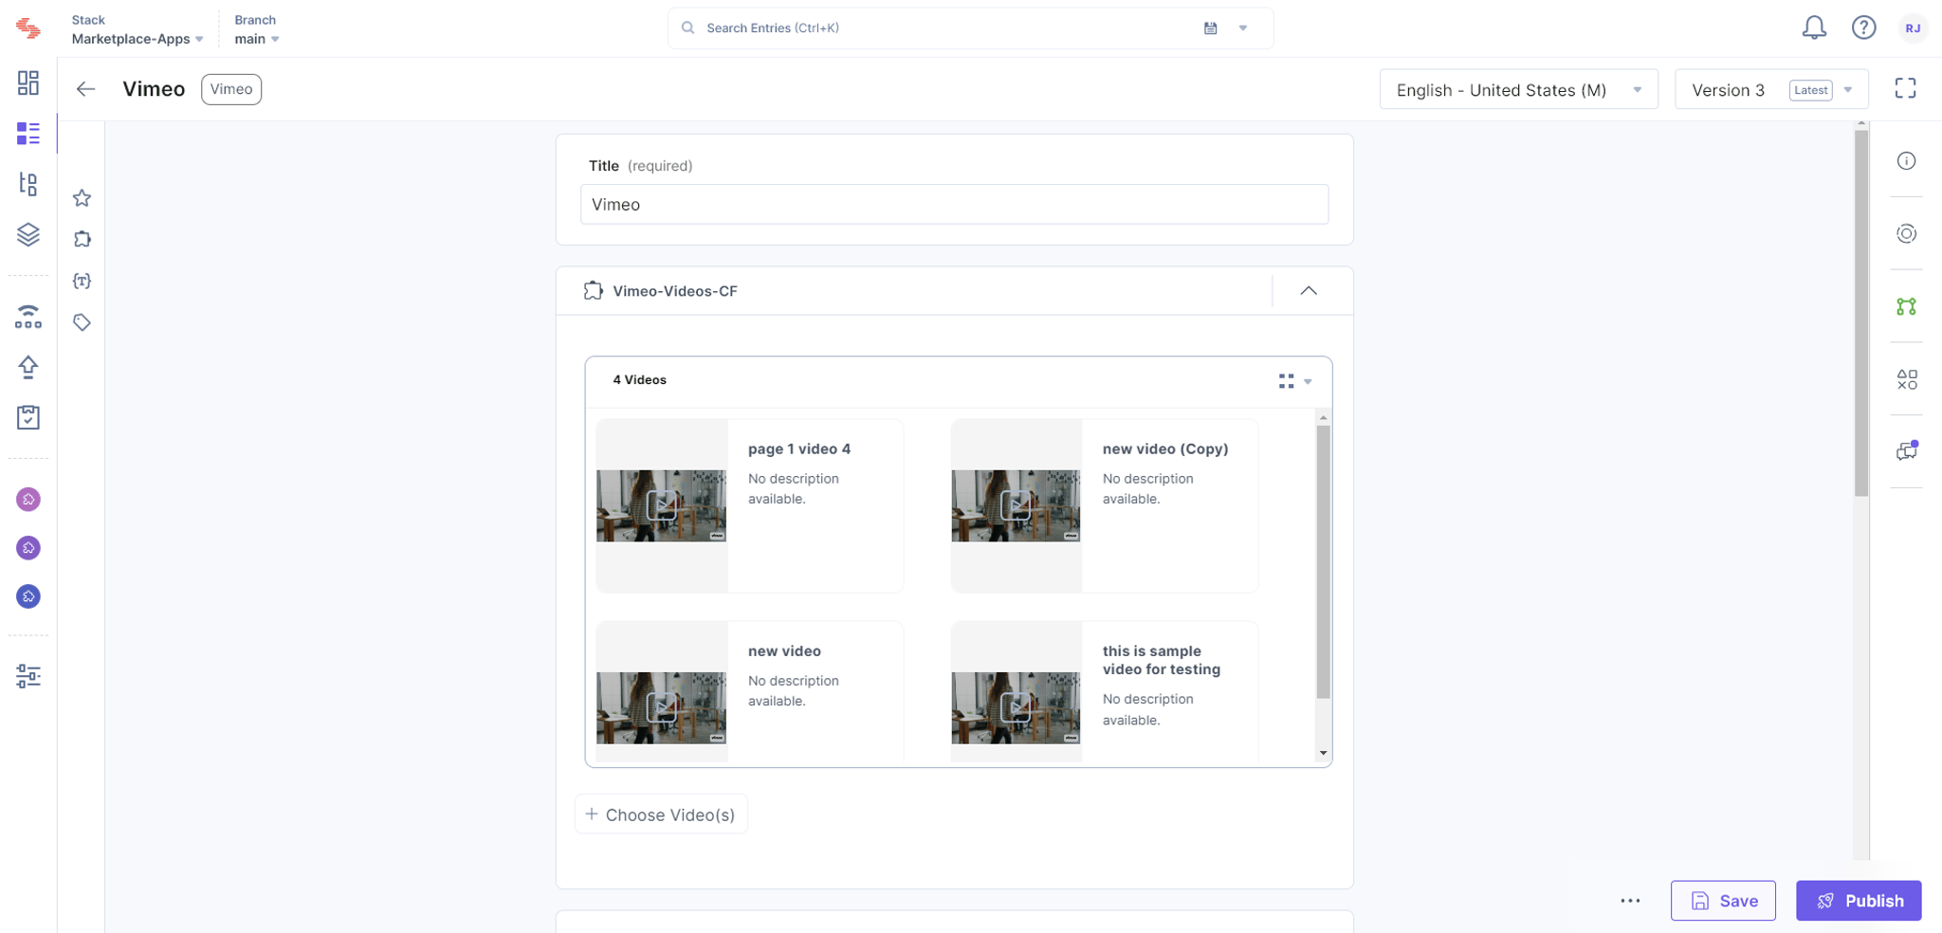This screenshot has height=933, width=1942.
Task: Open the target circle icon in right panel
Action: [x=1906, y=233]
